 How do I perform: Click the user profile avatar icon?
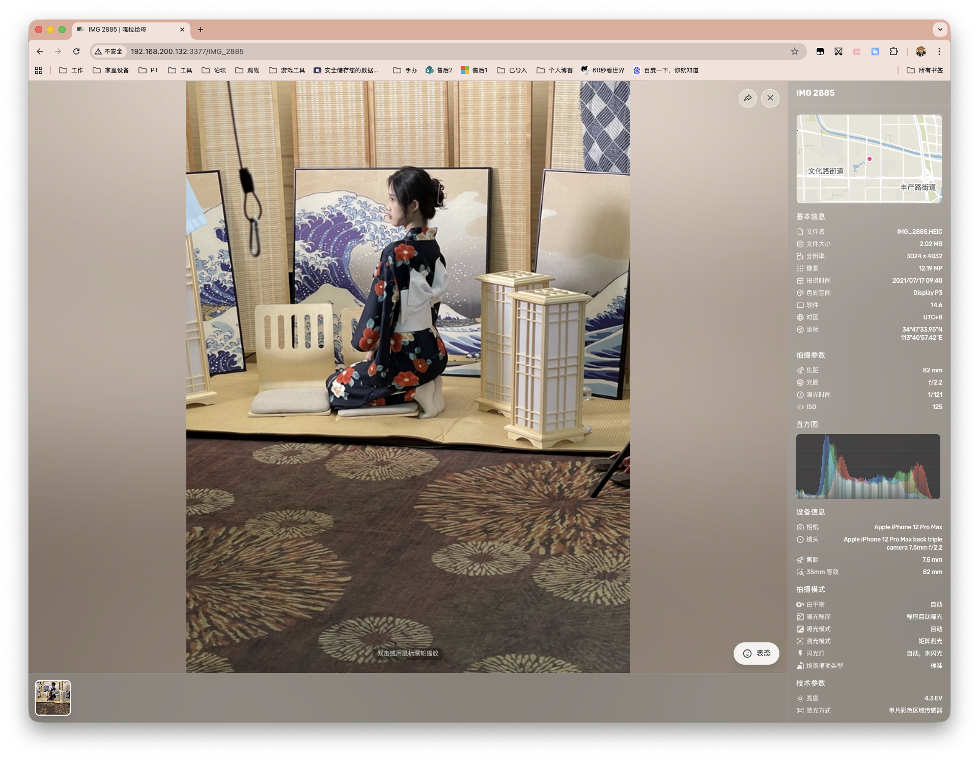920,51
